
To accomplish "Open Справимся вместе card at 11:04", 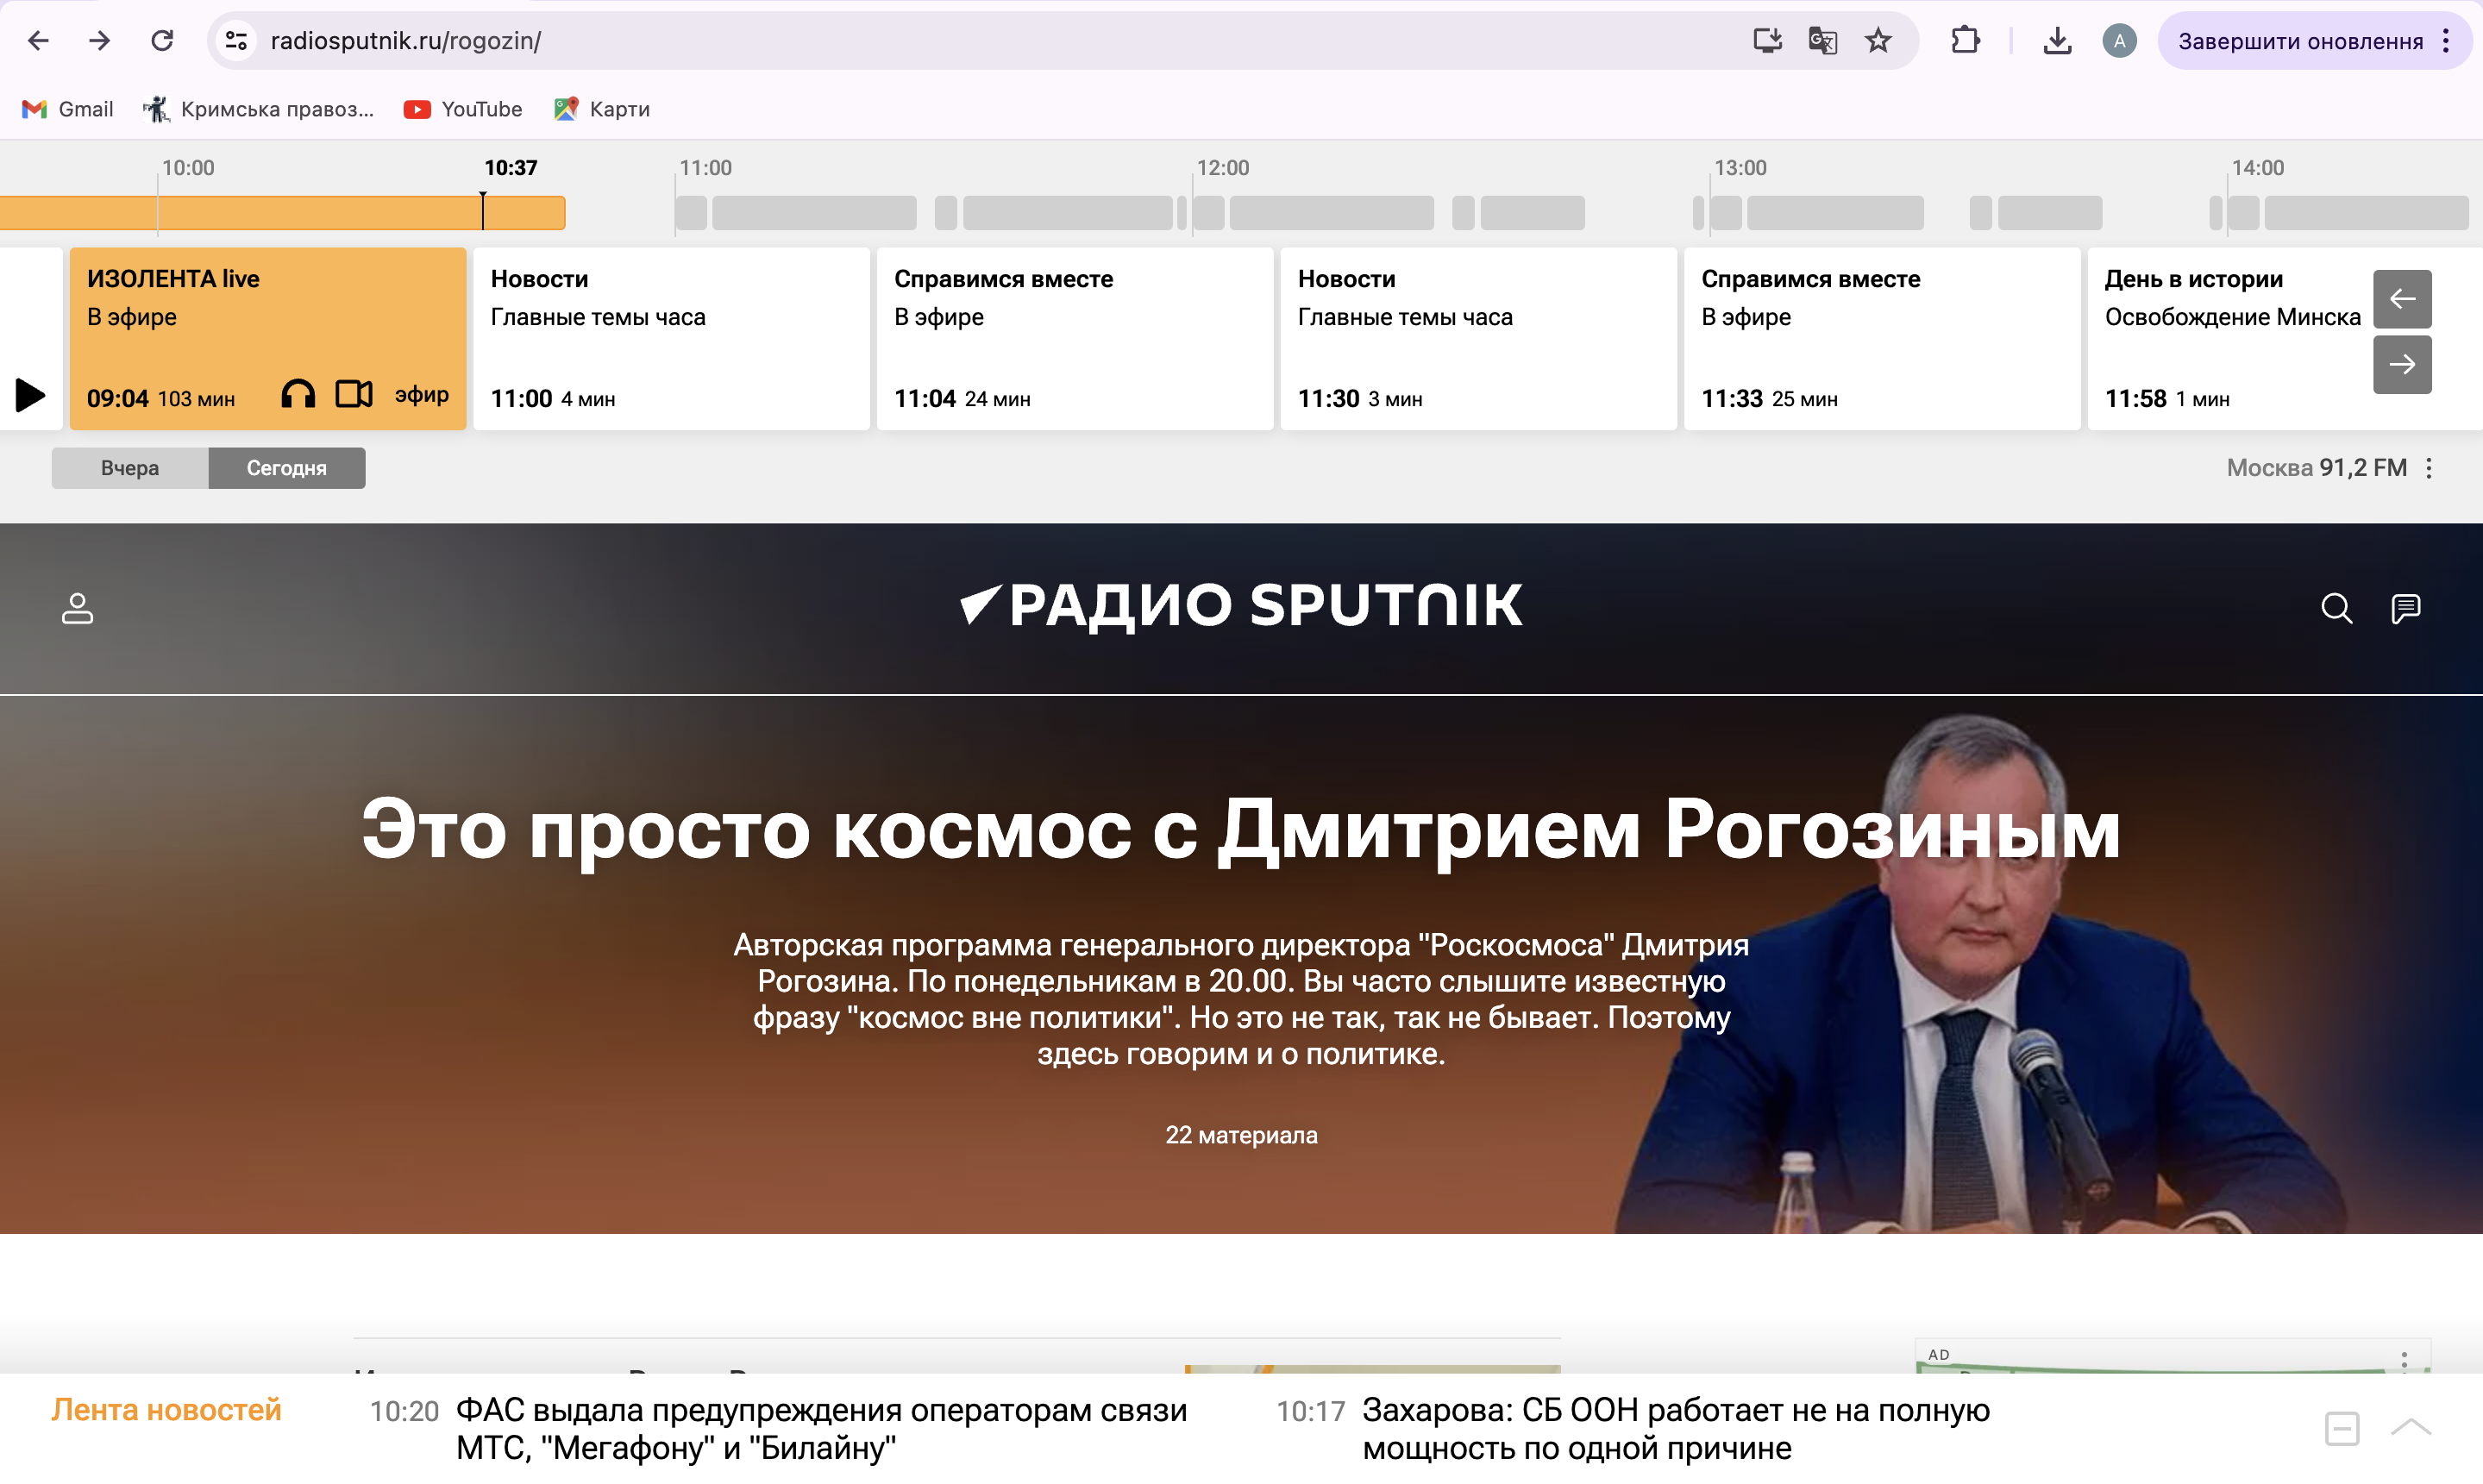I will [x=1074, y=338].
